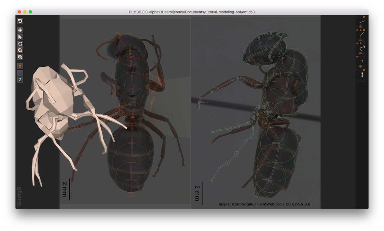Select the Add node tool

point(20,30)
